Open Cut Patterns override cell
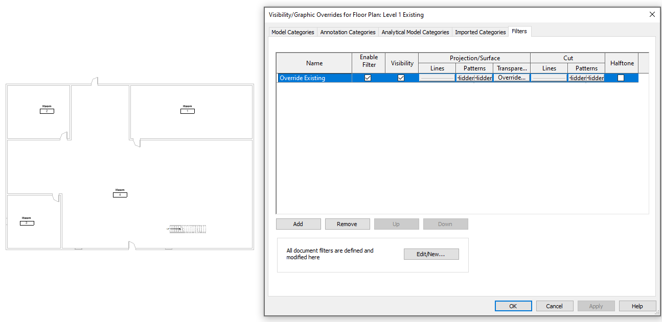662x322 pixels. click(586, 78)
